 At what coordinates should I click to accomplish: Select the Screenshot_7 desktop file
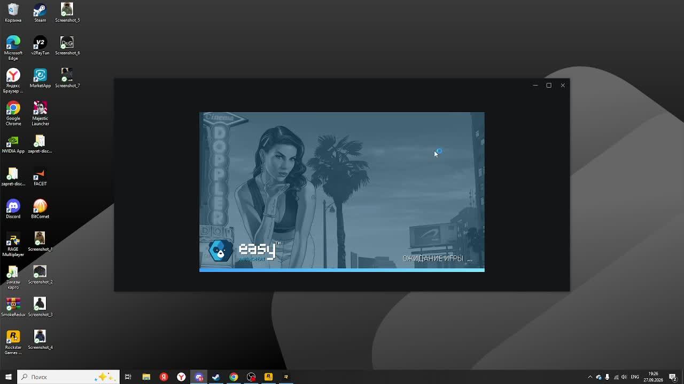(67, 78)
